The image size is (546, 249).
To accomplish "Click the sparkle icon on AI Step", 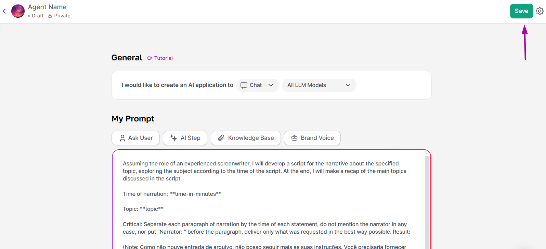I will (x=174, y=138).
